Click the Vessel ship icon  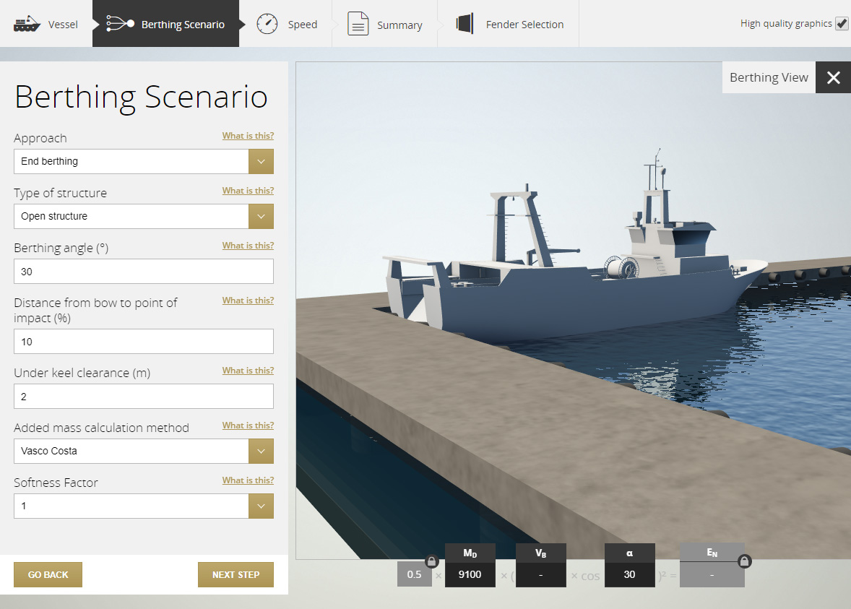tap(27, 24)
